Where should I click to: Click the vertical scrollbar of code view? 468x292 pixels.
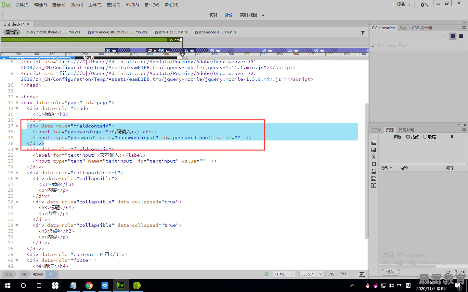[x=367, y=171]
